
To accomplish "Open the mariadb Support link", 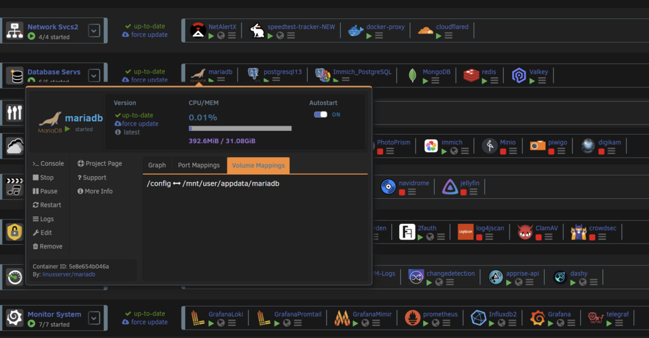I will 92,177.
